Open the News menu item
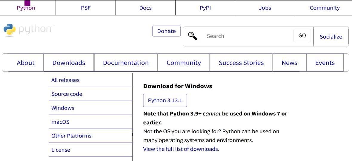 point(289,63)
